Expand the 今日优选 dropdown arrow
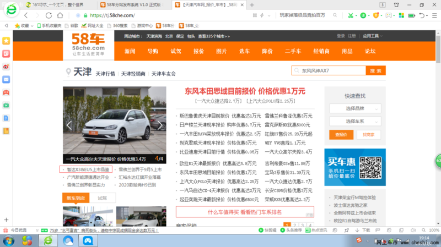The image size is (441, 247). click(x=37, y=230)
